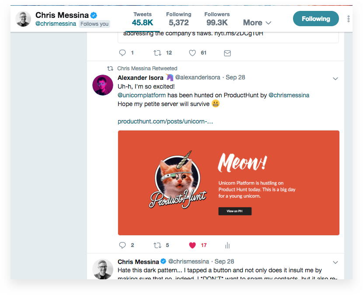Open tweet activity analytics bar icon
This screenshot has height=295, width=363.
[x=227, y=245]
